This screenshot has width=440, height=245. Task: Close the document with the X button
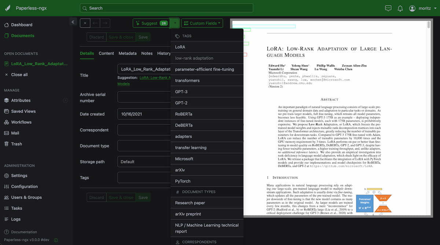click(85, 23)
